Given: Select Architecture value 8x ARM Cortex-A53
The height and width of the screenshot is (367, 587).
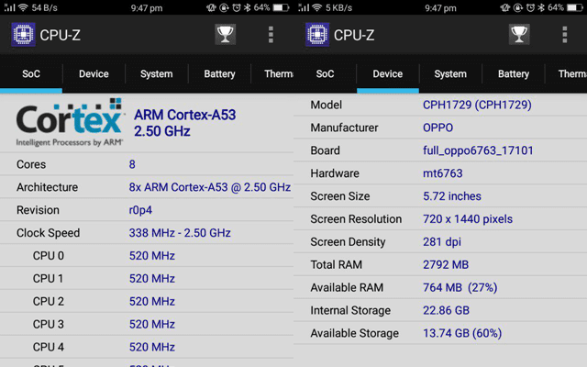Looking at the screenshot, I should pyautogui.click(x=210, y=187).
